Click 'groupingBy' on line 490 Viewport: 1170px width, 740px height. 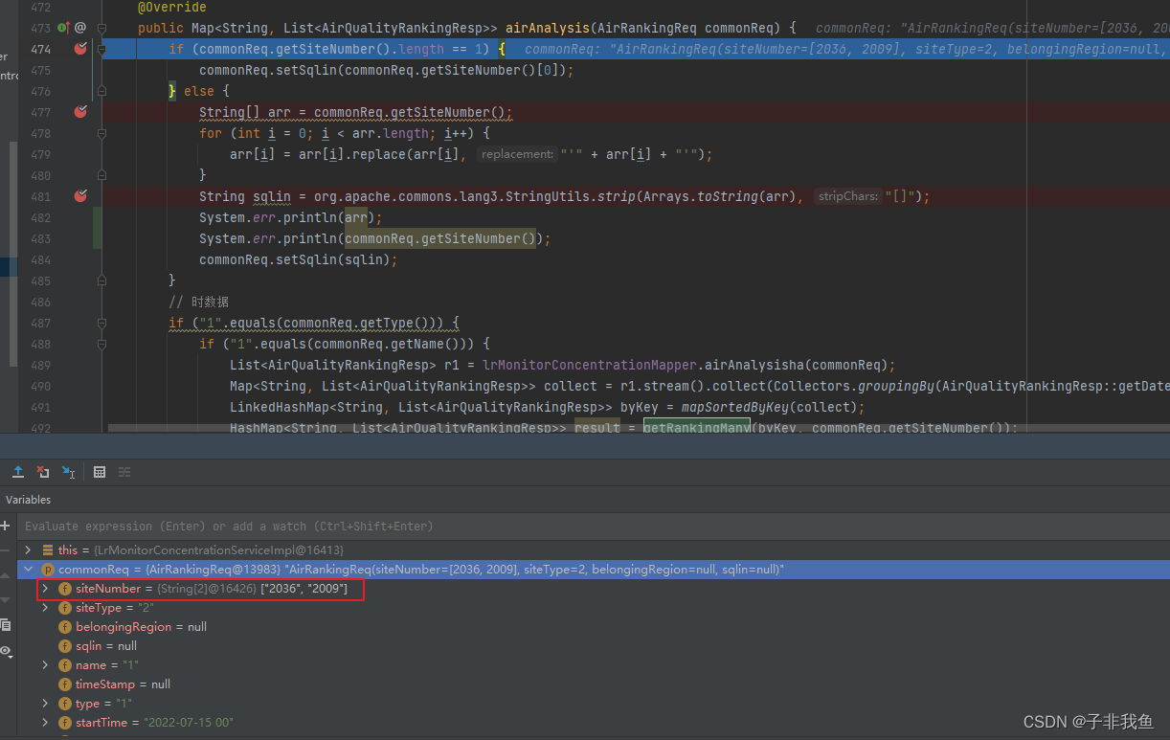[895, 386]
